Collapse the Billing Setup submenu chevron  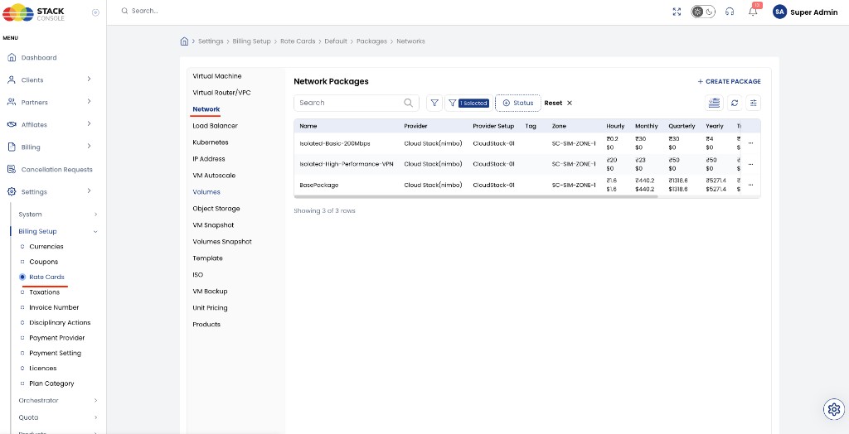click(x=95, y=232)
